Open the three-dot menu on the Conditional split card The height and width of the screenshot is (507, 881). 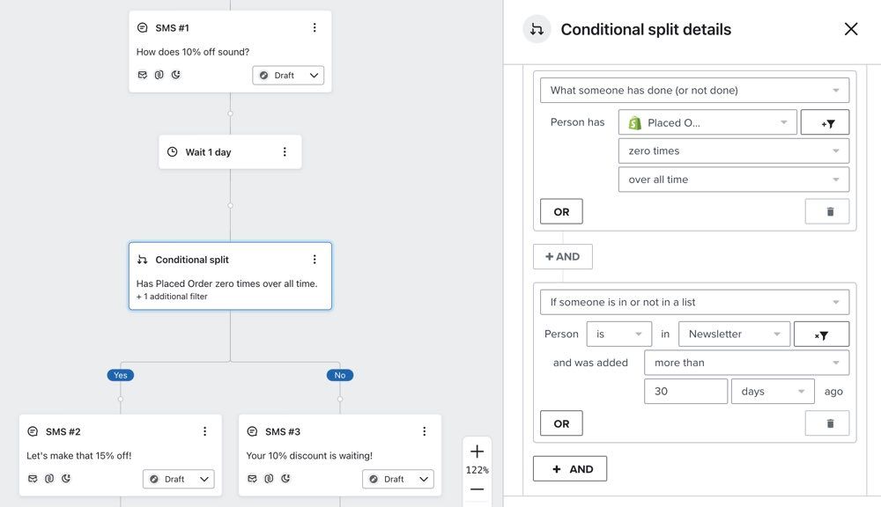315,259
